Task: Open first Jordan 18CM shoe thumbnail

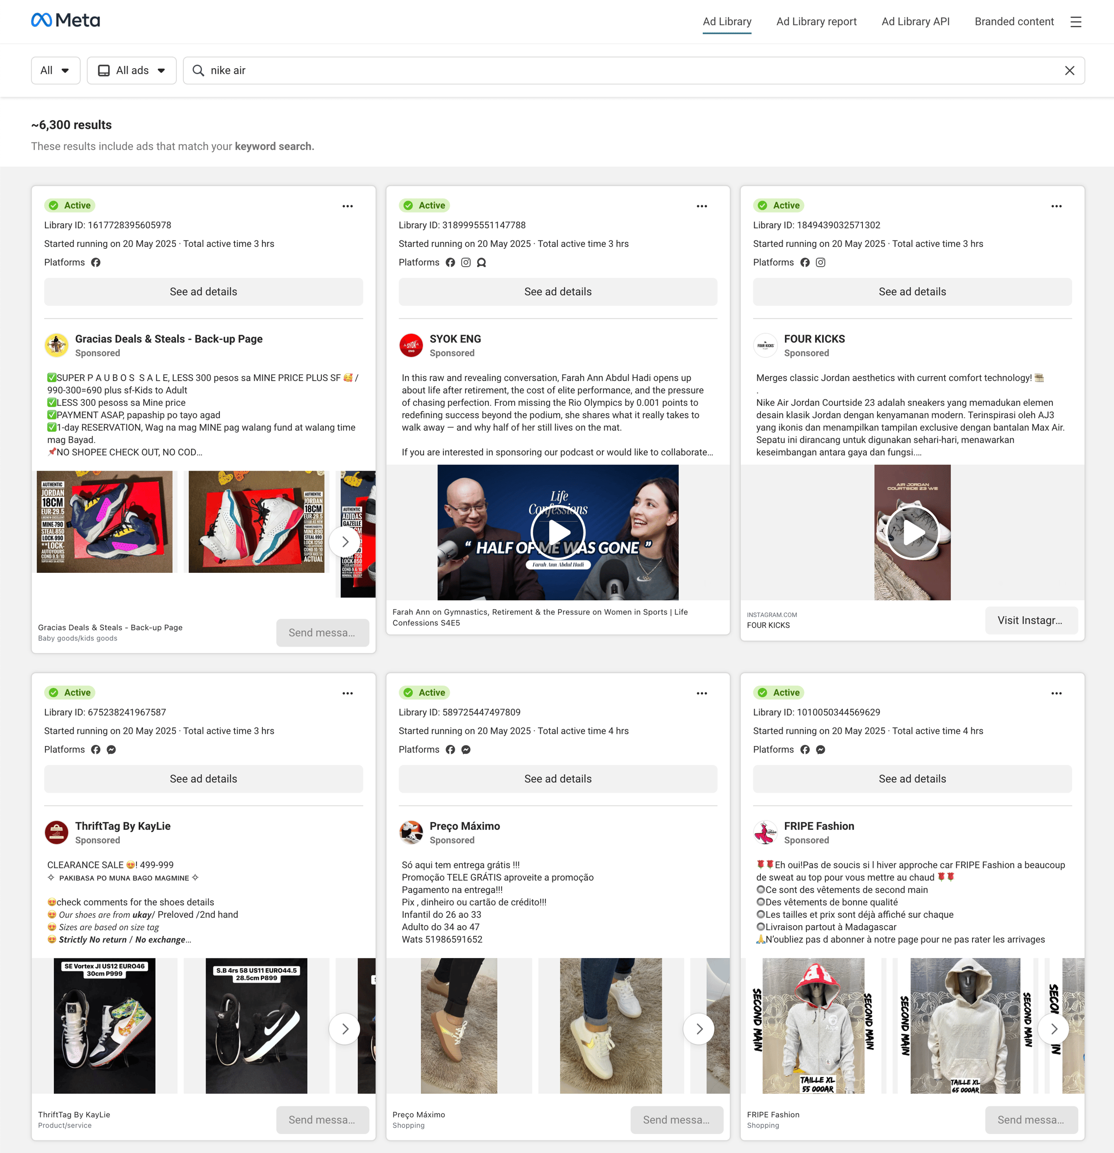Action: (x=105, y=521)
